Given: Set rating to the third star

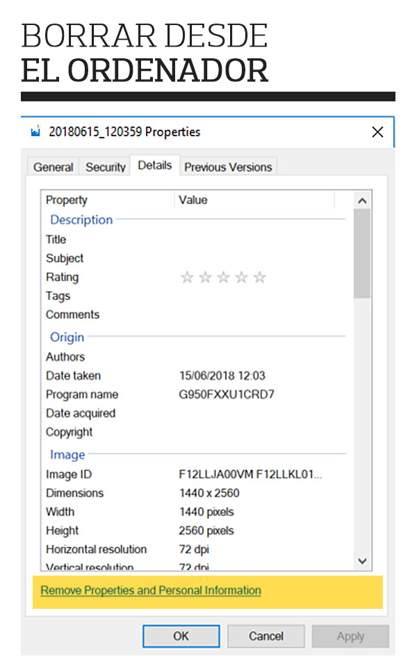Looking at the screenshot, I should pyautogui.click(x=223, y=278).
